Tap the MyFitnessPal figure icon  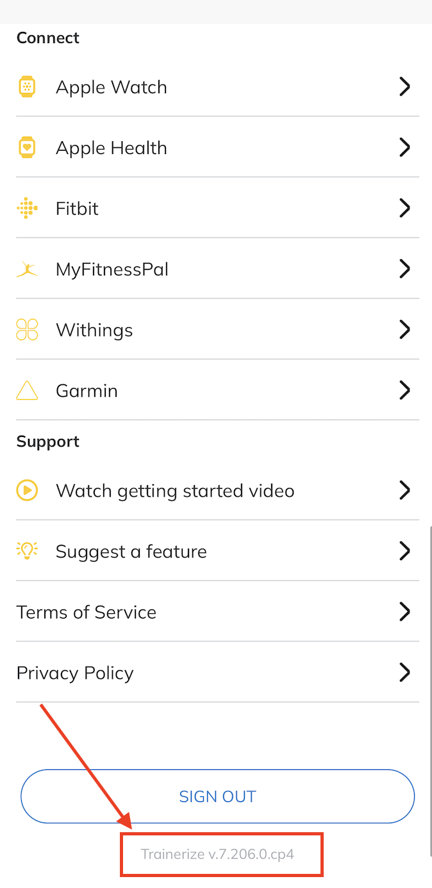(27, 269)
